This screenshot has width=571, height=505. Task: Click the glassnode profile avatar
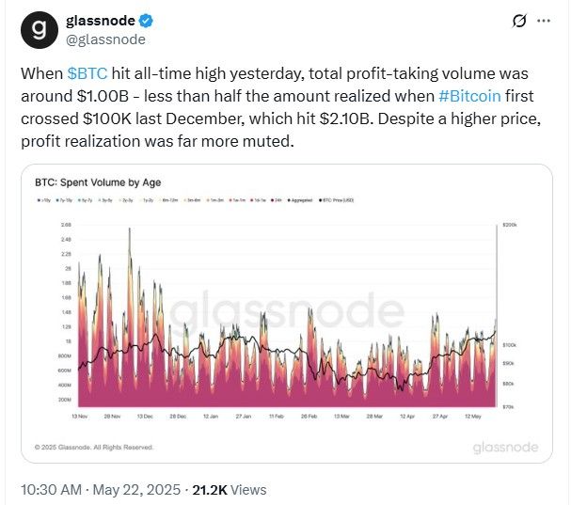point(40,29)
